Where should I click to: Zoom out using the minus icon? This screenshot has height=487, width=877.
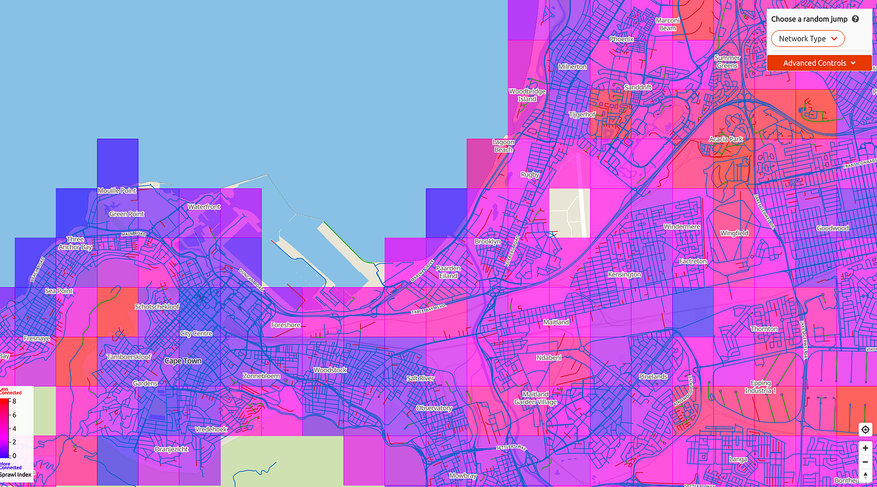[x=865, y=461]
